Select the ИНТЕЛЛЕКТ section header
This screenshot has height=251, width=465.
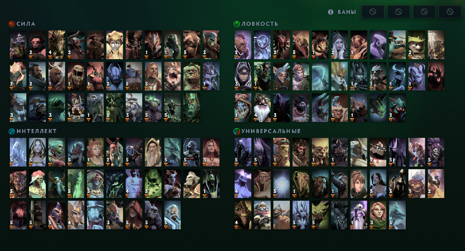36,131
